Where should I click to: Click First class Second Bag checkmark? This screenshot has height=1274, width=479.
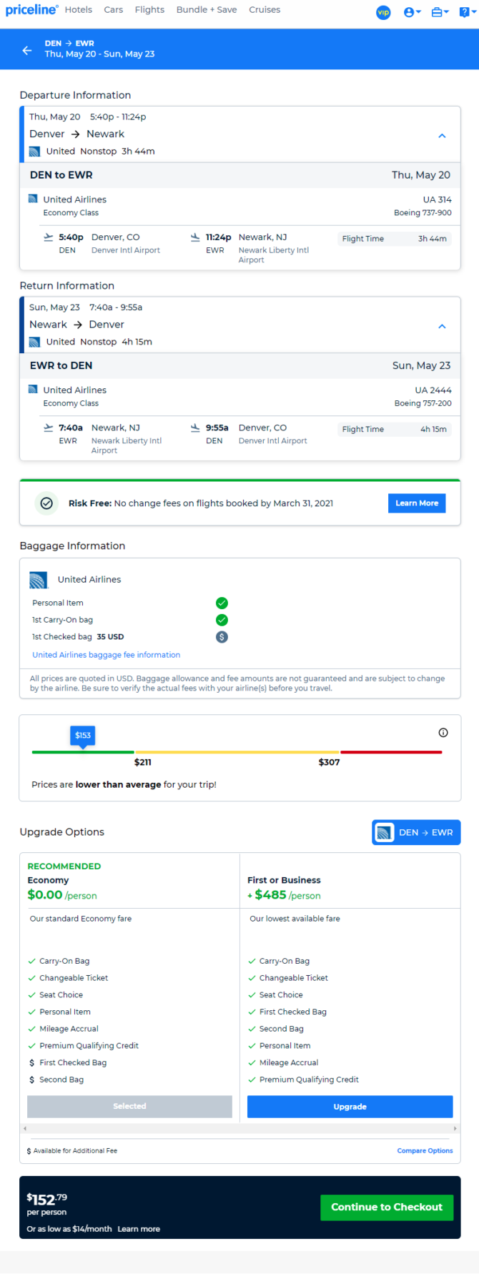tap(252, 1029)
